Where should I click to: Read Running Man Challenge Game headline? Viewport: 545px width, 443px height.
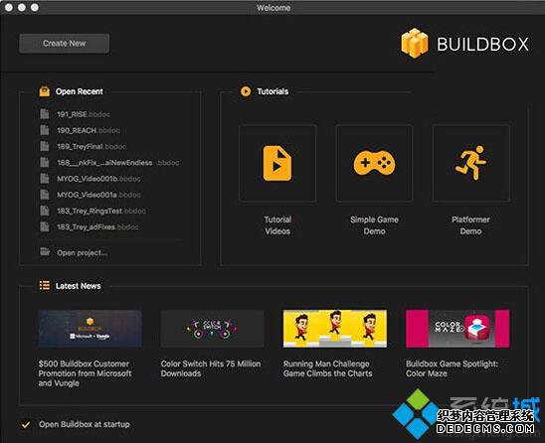click(x=327, y=369)
